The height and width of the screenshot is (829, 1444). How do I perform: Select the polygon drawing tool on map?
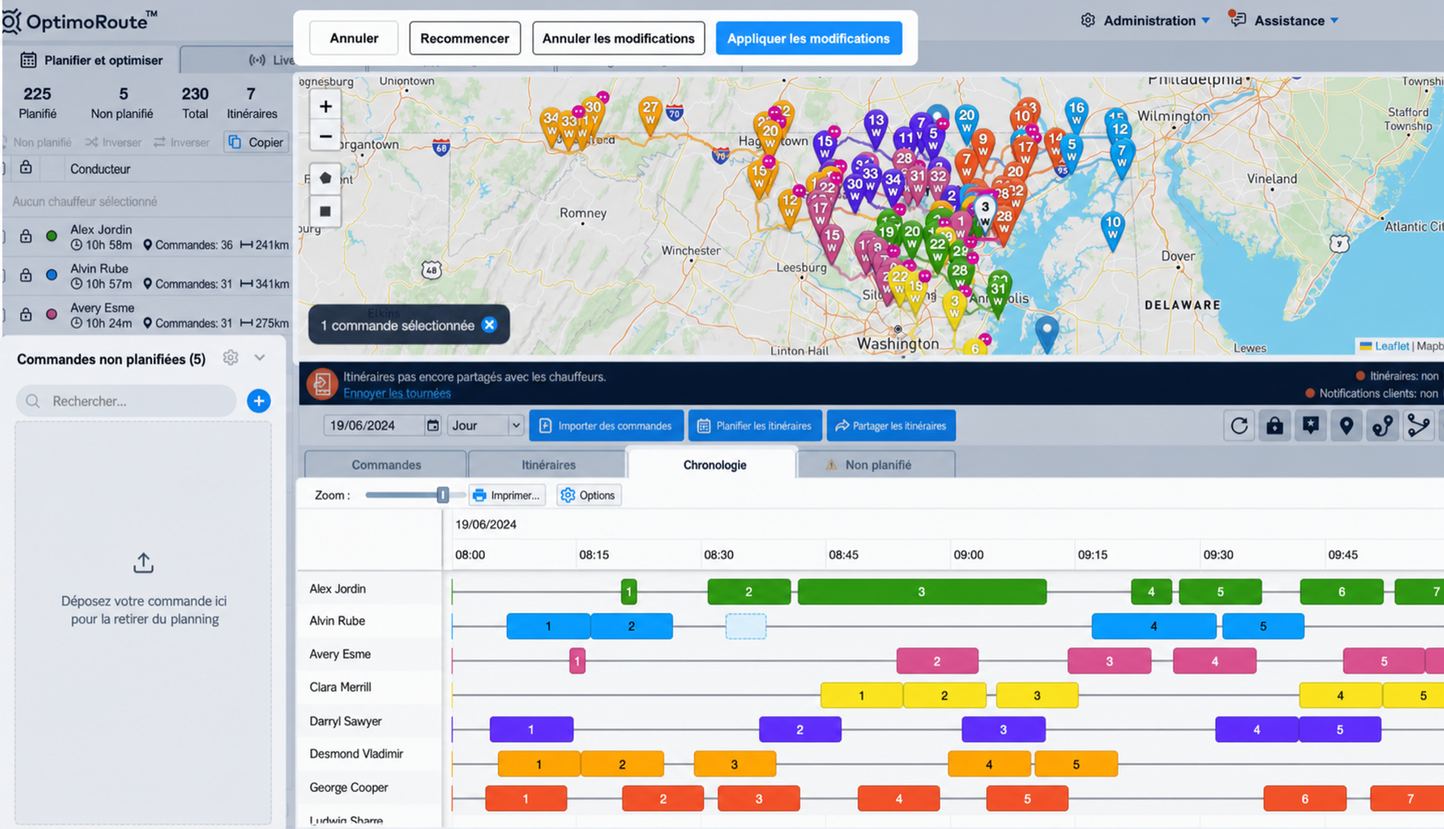tap(325, 178)
